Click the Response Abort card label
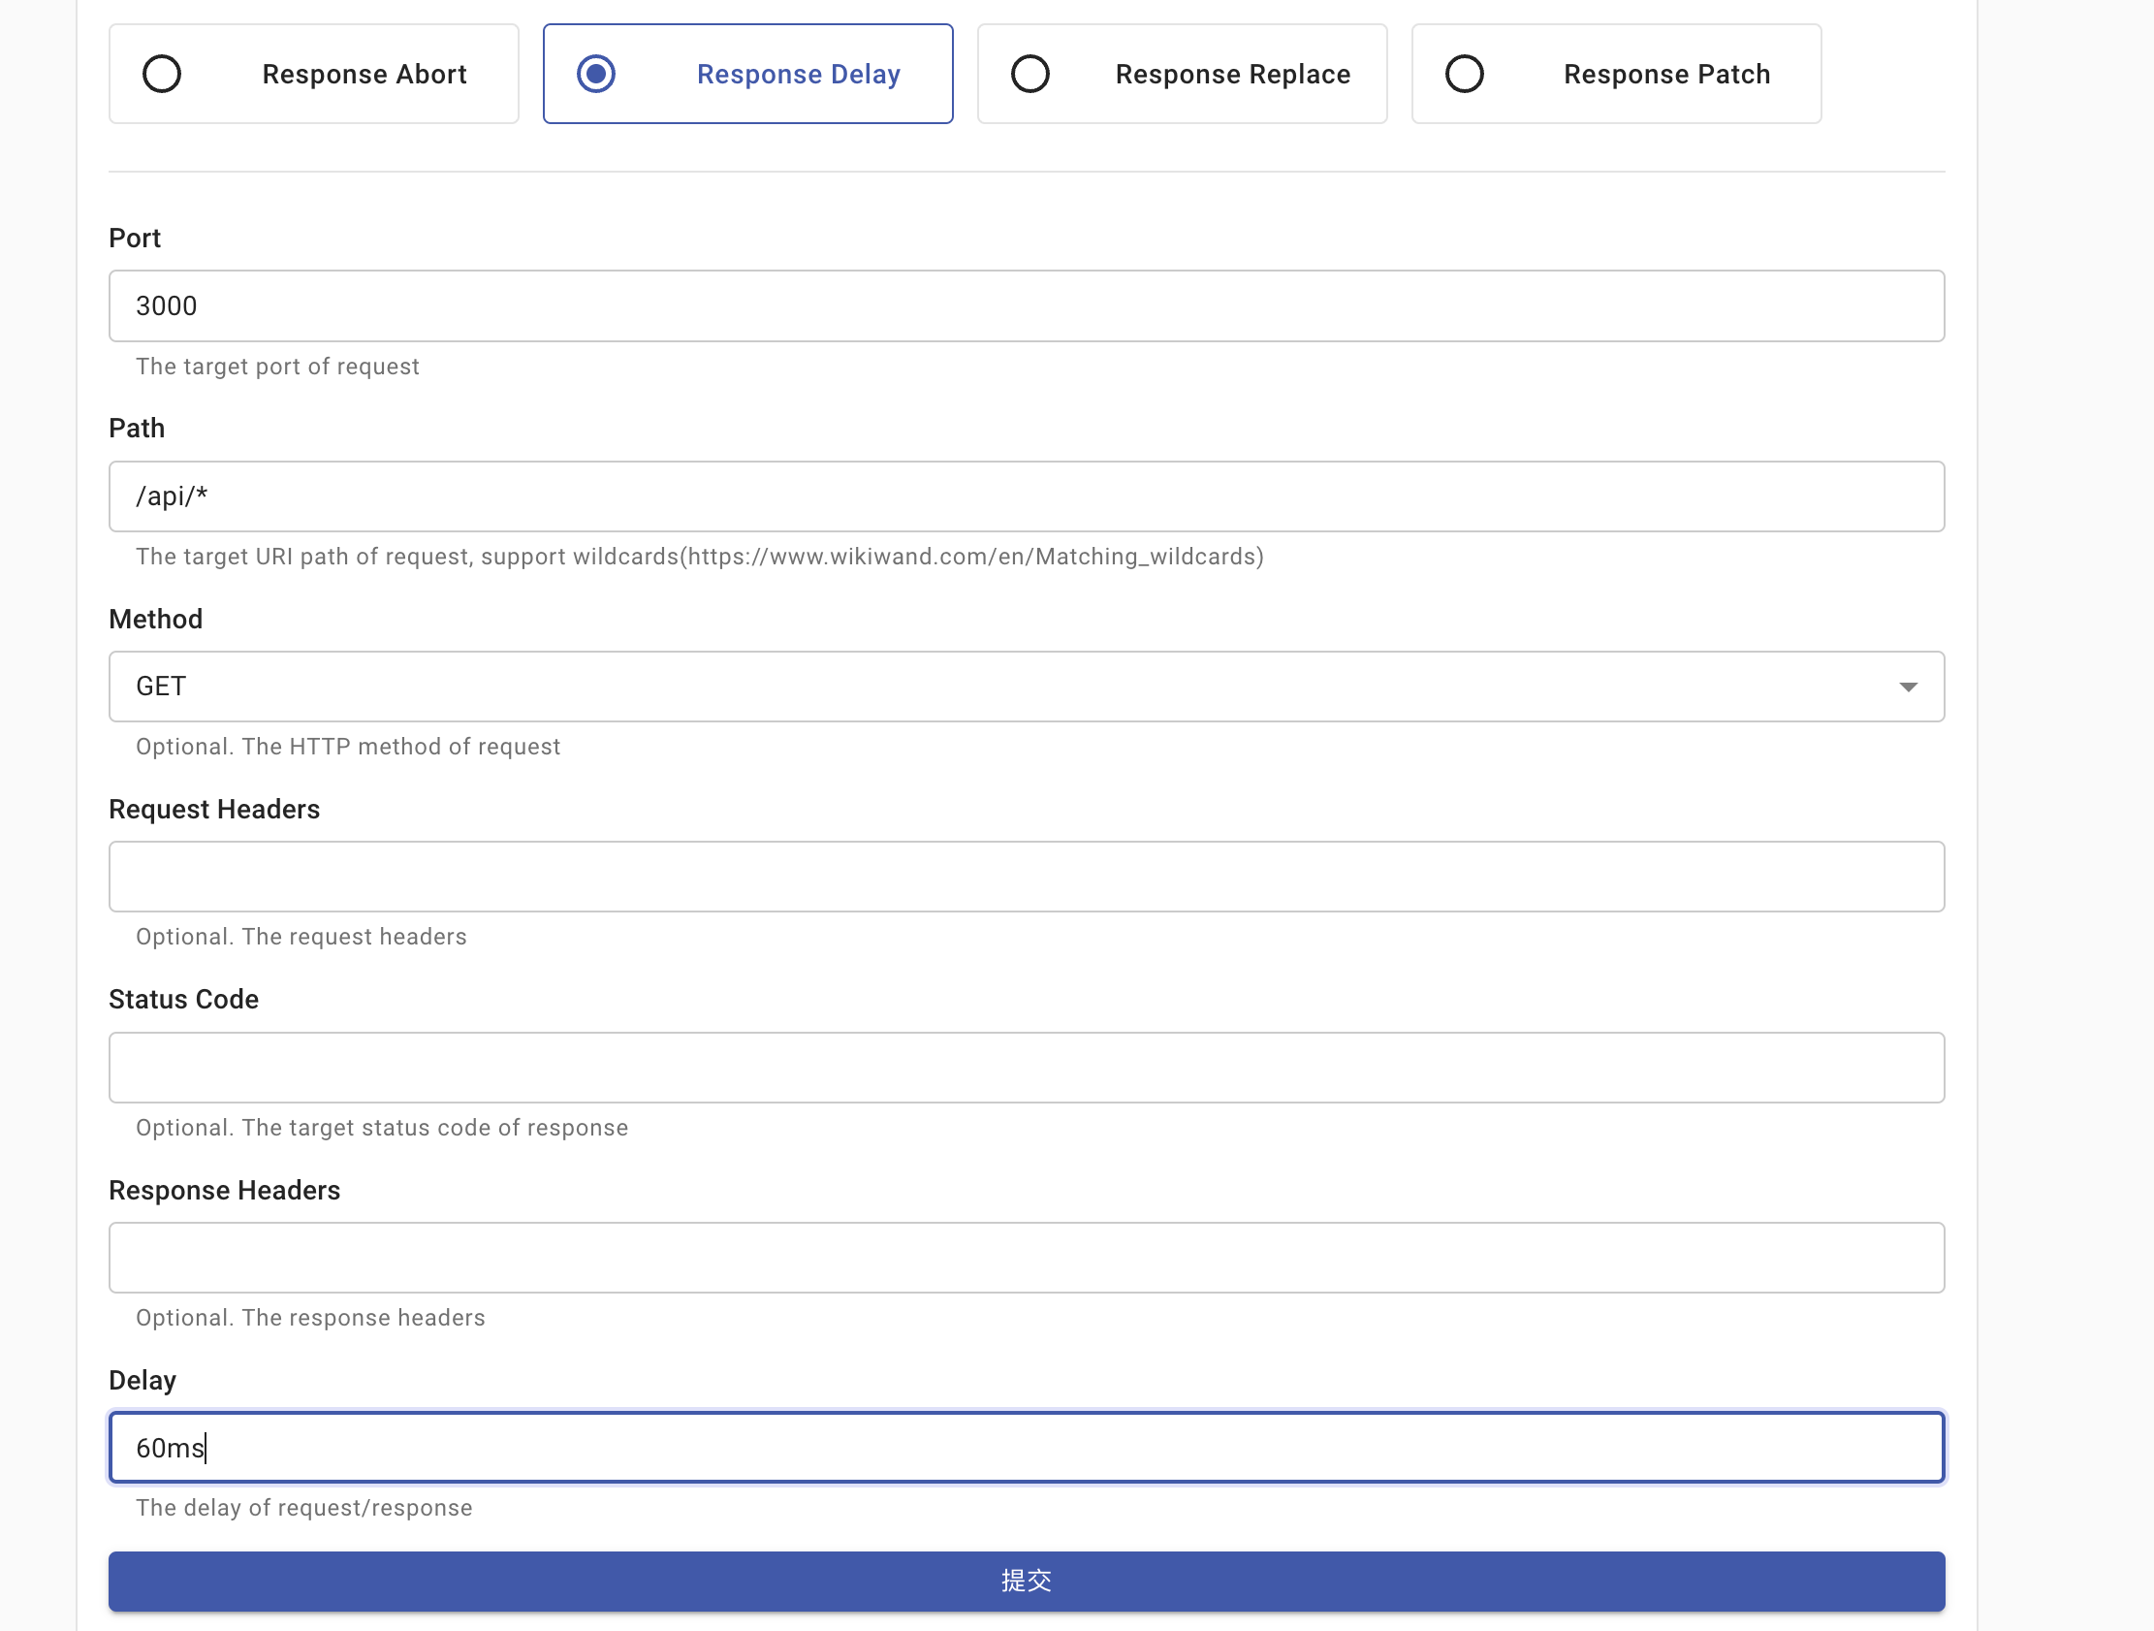Screen dimensions: 2154x1631 coord(364,74)
